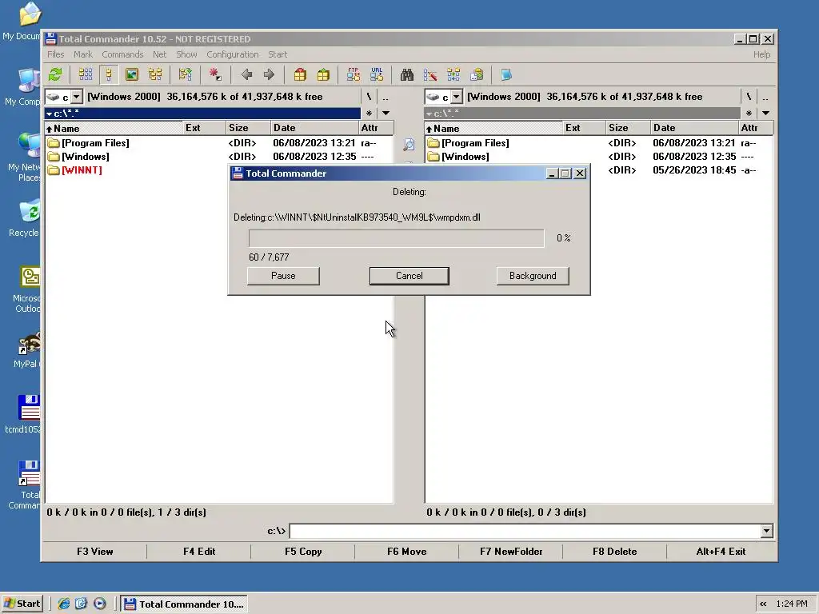Enable thumbnail view via picture icon
This screenshot has height=614, width=819.
132,74
